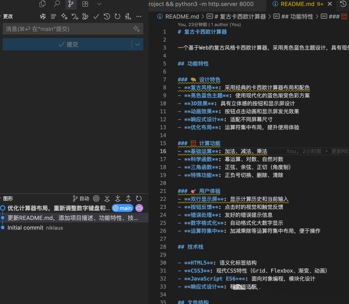
Task: Open the three-dot more actions menu in 更改
Action: (x=139, y=16)
